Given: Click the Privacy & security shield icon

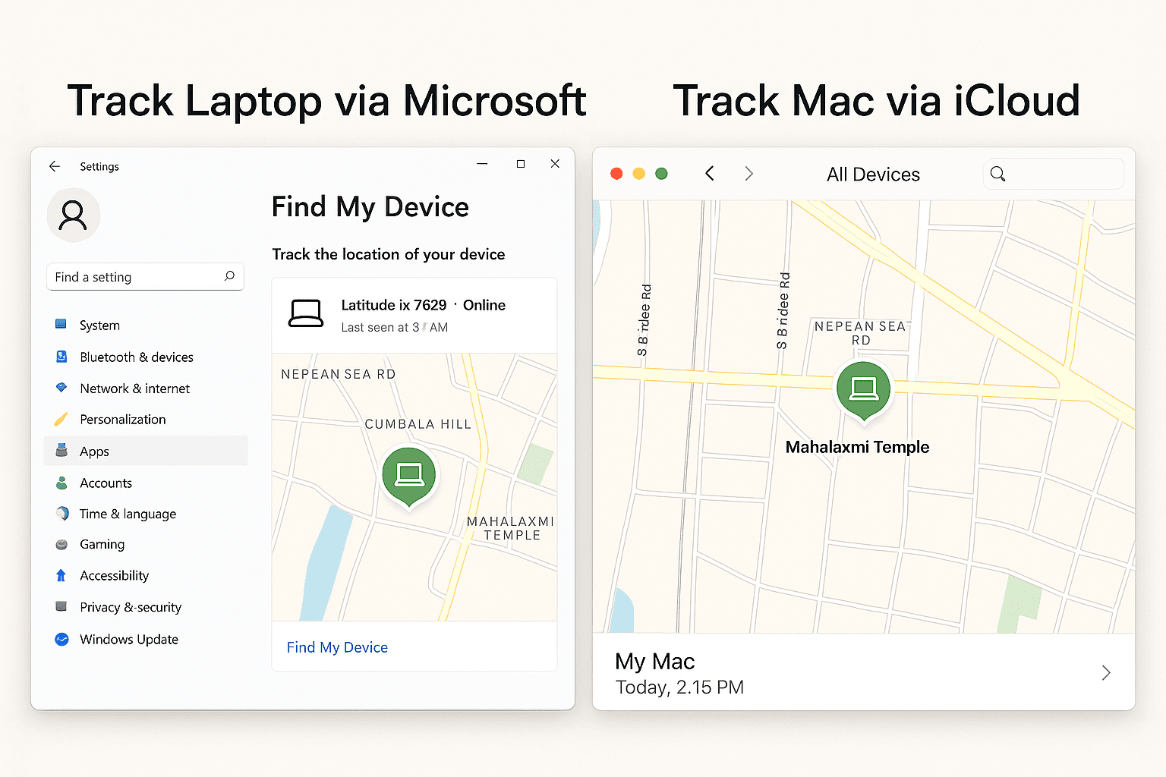Looking at the screenshot, I should click(61, 606).
